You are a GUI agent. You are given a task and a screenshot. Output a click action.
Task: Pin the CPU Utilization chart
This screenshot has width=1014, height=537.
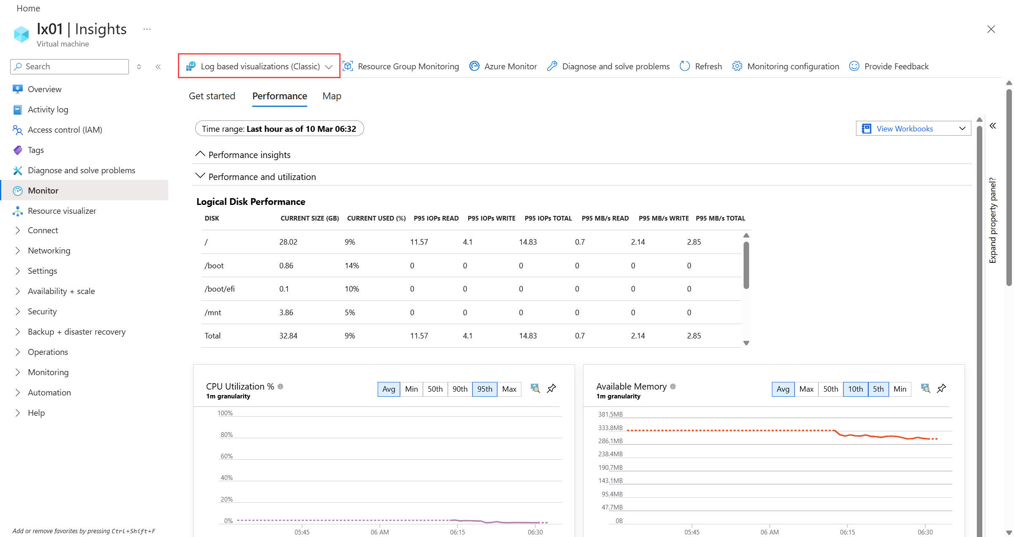pyautogui.click(x=551, y=389)
